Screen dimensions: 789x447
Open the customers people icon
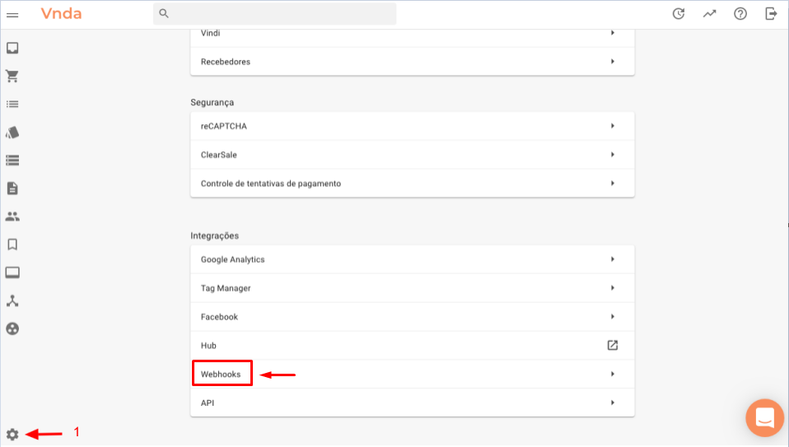click(x=12, y=217)
